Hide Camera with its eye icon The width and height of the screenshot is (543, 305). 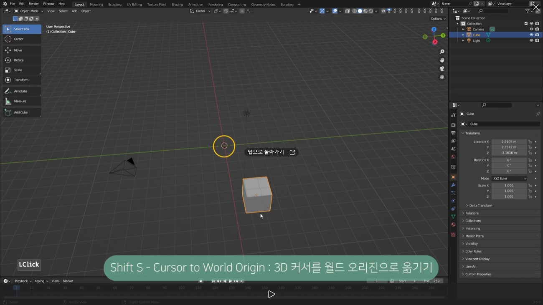pyautogui.click(x=531, y=29)
